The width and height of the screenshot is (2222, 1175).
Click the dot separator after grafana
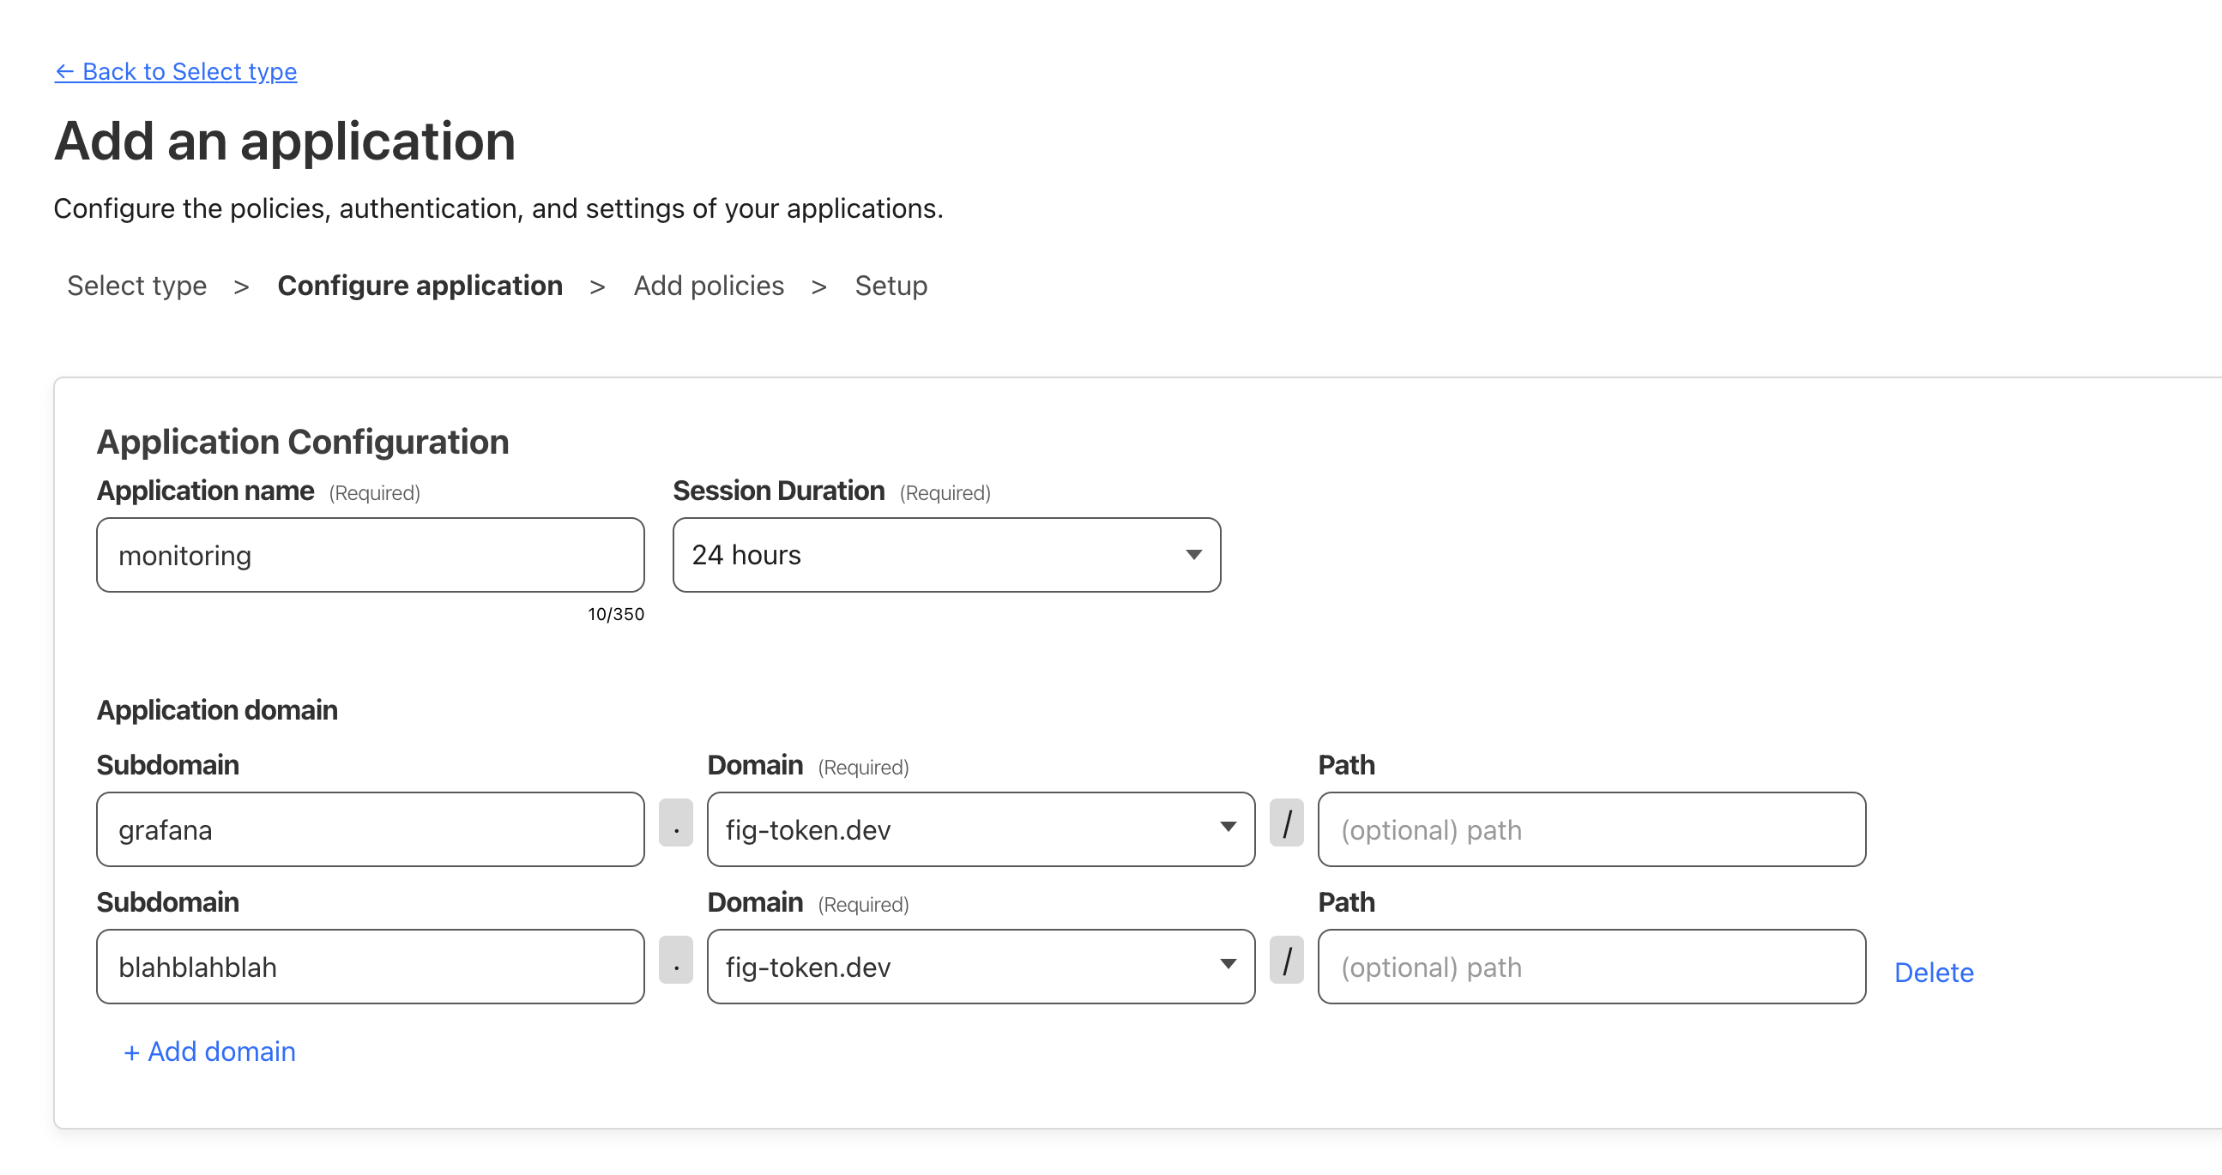tap(675, 824)
